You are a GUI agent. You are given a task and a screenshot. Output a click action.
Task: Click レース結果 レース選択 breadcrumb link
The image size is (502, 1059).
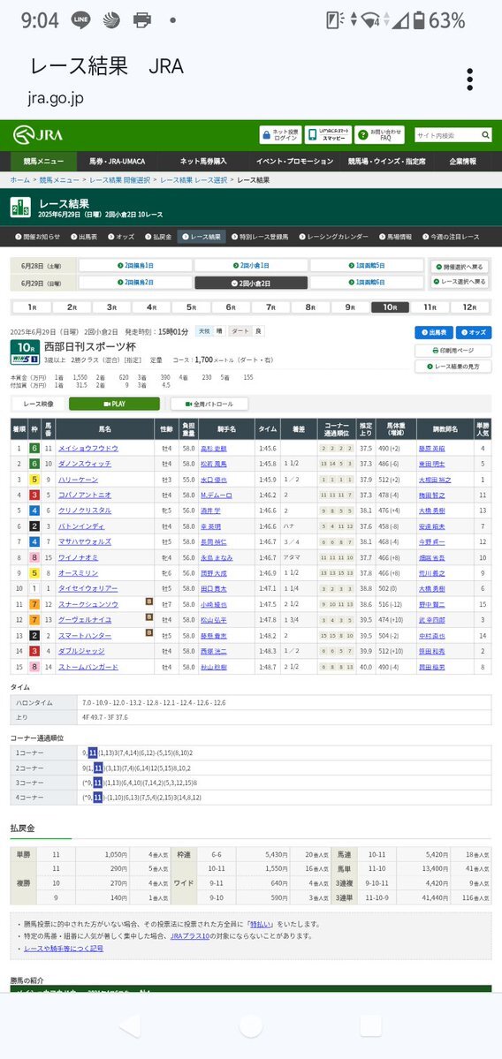click(x=194, y=180)
